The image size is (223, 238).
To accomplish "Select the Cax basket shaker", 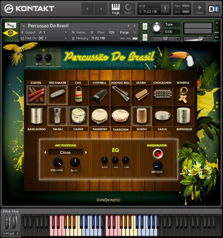I will (78, 95).
